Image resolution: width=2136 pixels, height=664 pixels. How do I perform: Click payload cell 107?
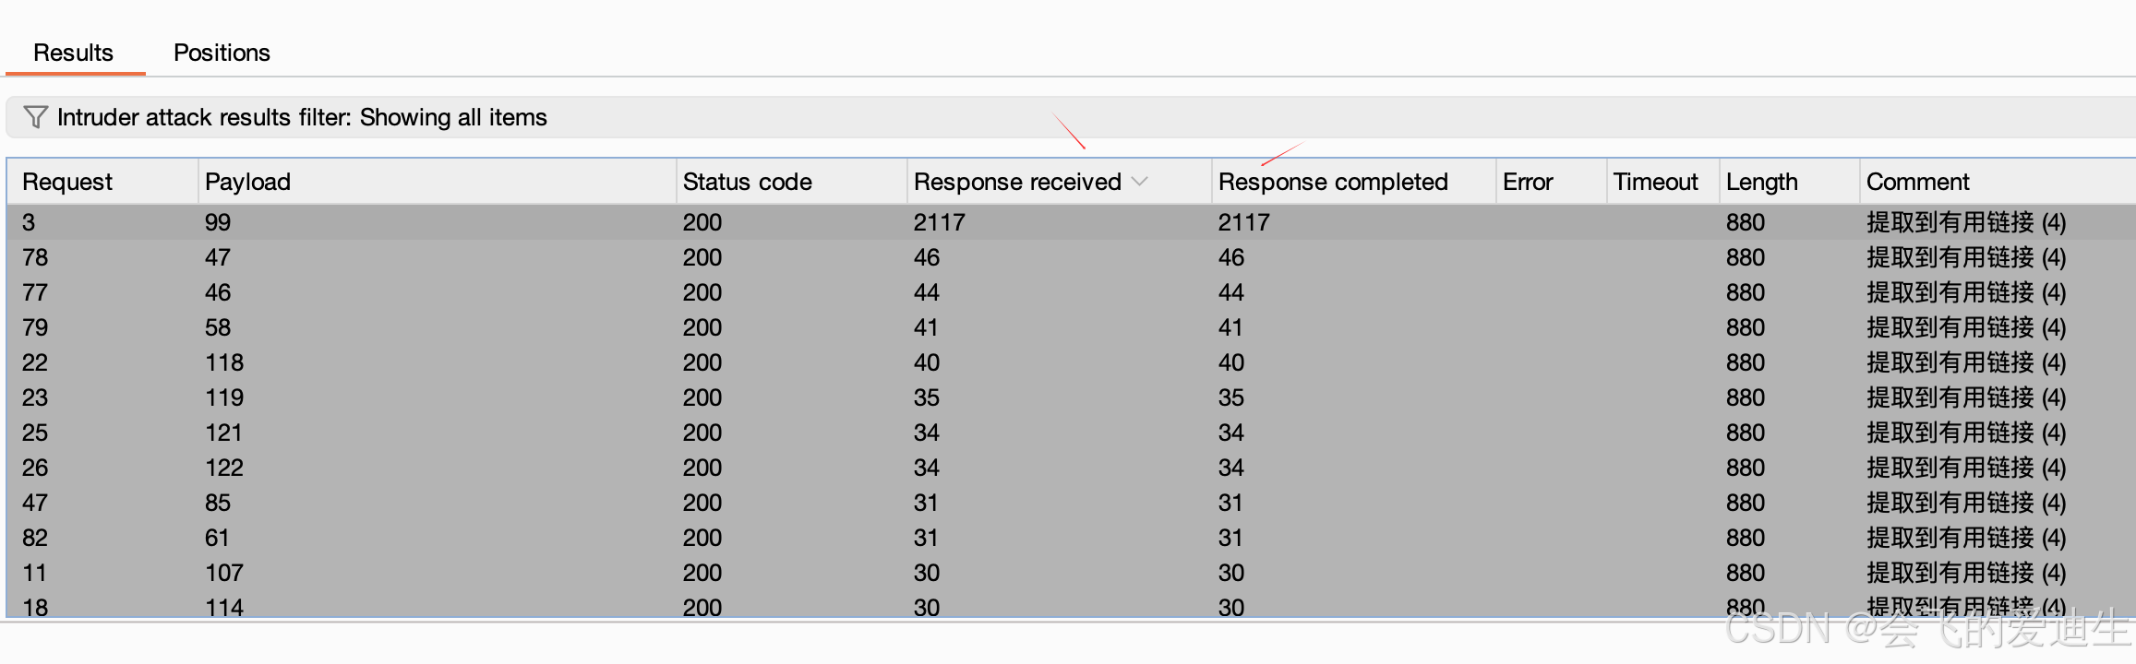coord(224,573)
